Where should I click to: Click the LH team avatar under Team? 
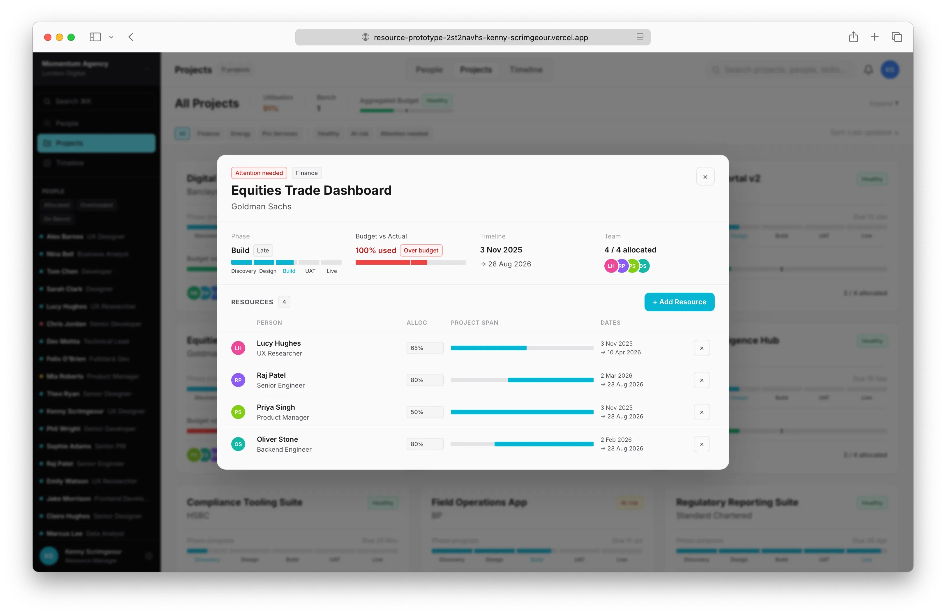(610, 266)
